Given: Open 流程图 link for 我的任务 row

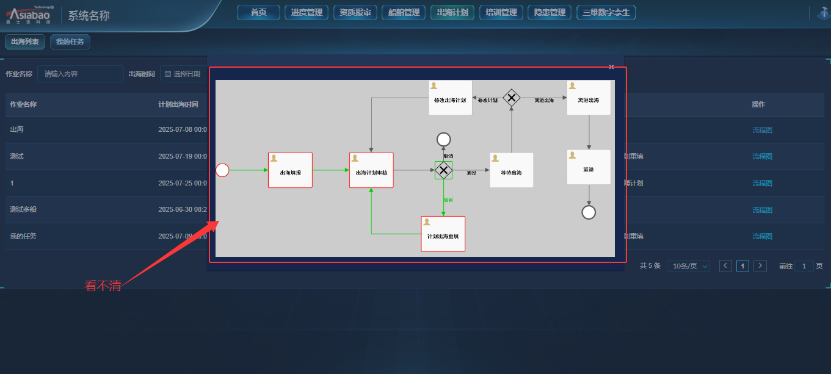Looking at the screenshot, I should (x=762, y=236).
